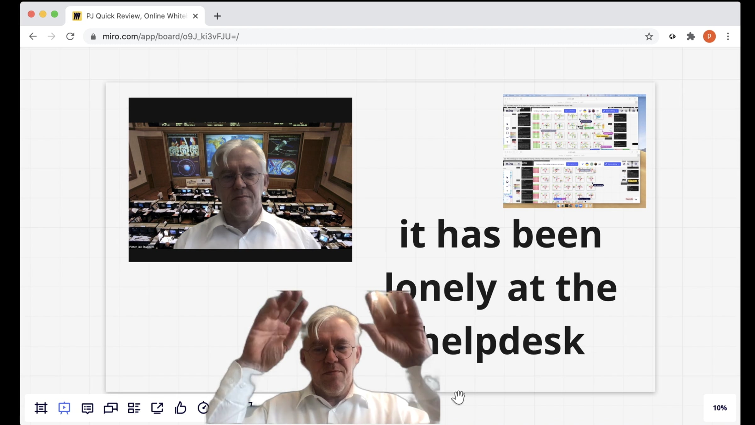Open the Cards list icon

134,408
